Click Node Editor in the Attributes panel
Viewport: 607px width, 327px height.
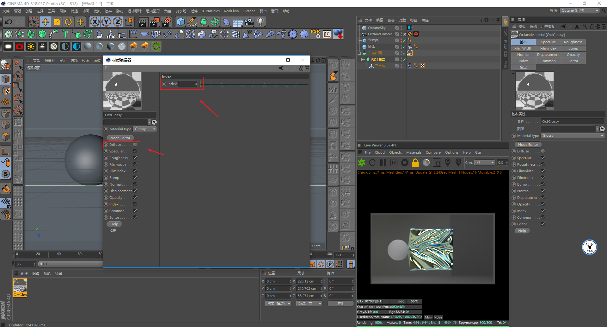528,145
